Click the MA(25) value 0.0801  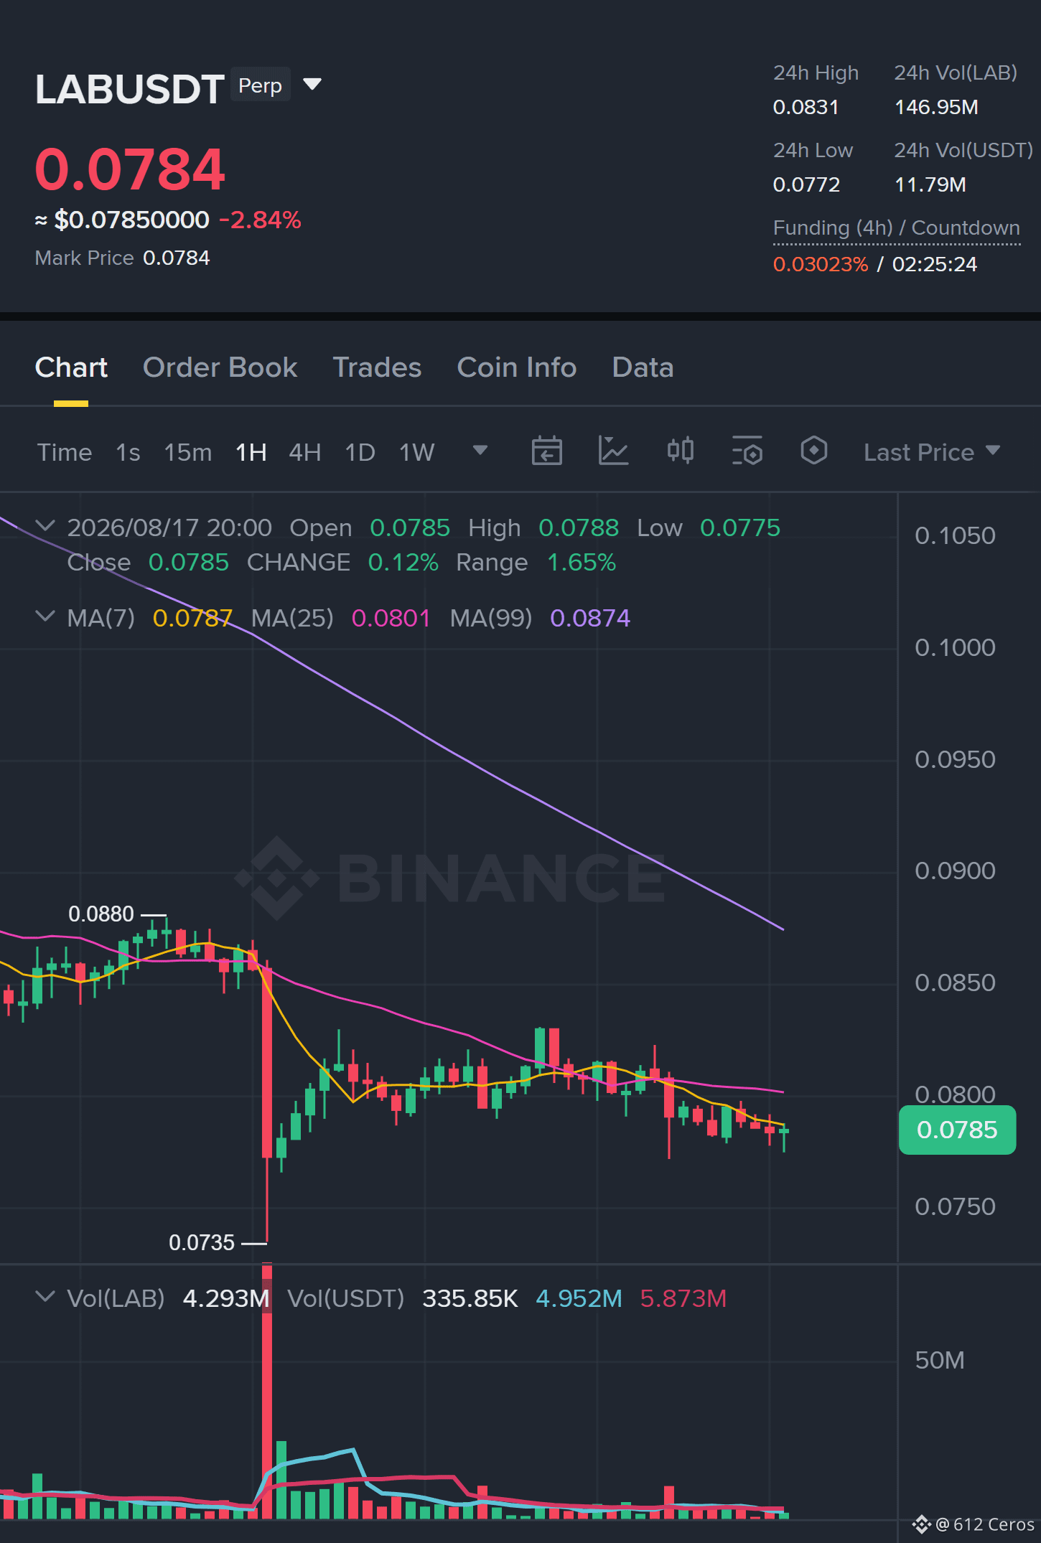pos(391,618)
